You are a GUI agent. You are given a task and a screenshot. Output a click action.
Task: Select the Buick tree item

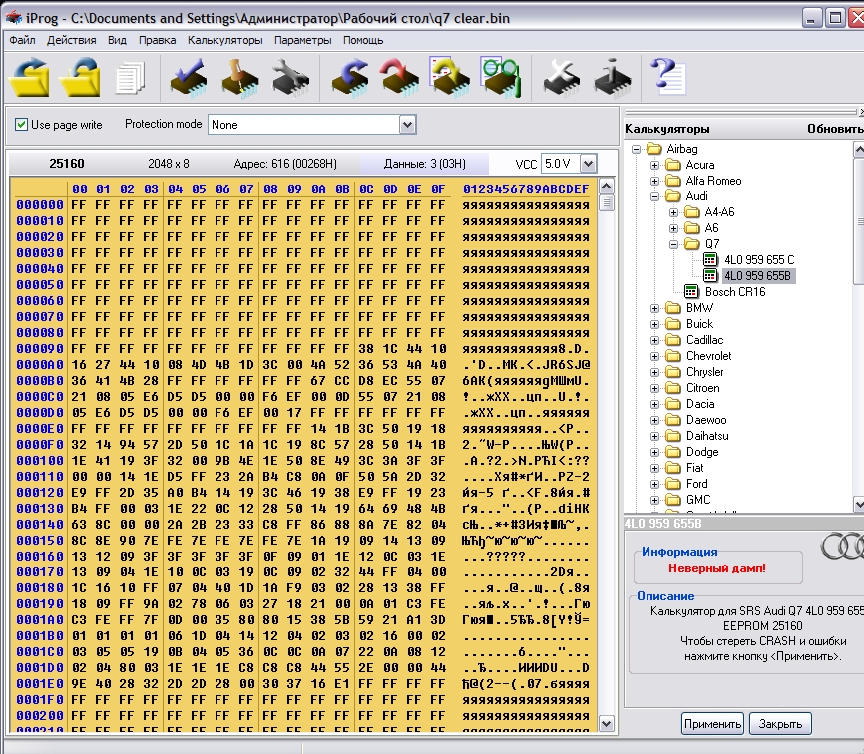coord(699,324)
